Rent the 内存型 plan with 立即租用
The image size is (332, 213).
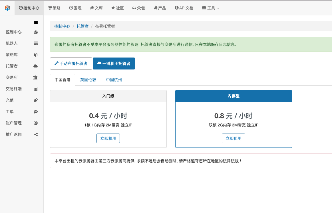[234, 138]
